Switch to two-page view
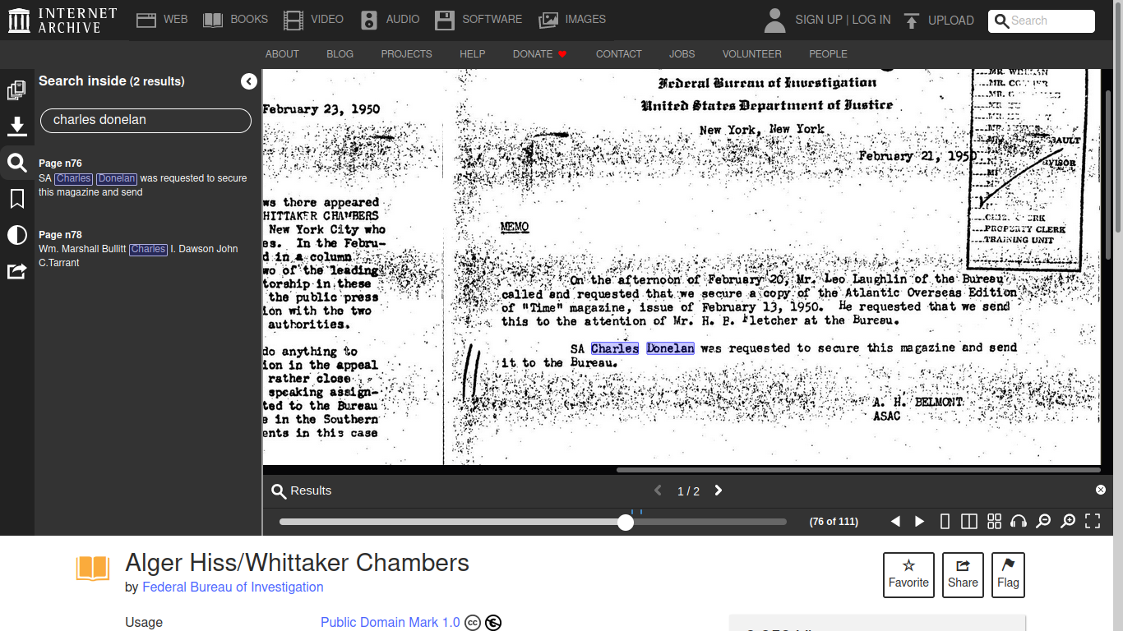Viewport: 1123px width, 631px height. tap(969, 522)
